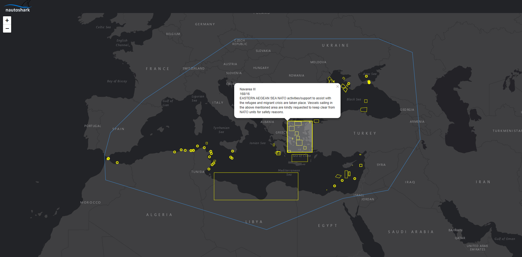This screenshot has width=522, height=257.
Task: Open the small square marker south of Sardinia
Action: click(x=207, y=143)
